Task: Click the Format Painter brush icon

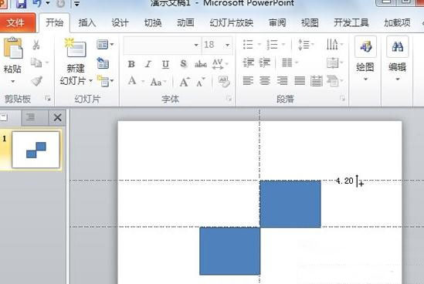Action: tap(36, 81)
